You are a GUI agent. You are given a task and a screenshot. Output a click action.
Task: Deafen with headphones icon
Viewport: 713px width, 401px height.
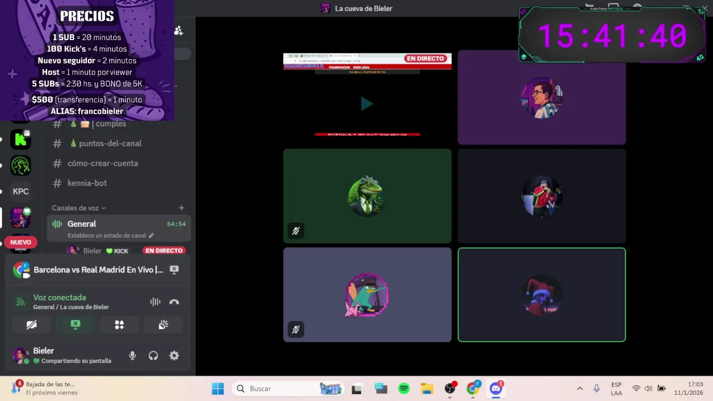click(x=153, y=355)
